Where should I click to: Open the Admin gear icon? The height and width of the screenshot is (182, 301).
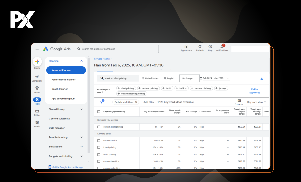tap(37, 123)
